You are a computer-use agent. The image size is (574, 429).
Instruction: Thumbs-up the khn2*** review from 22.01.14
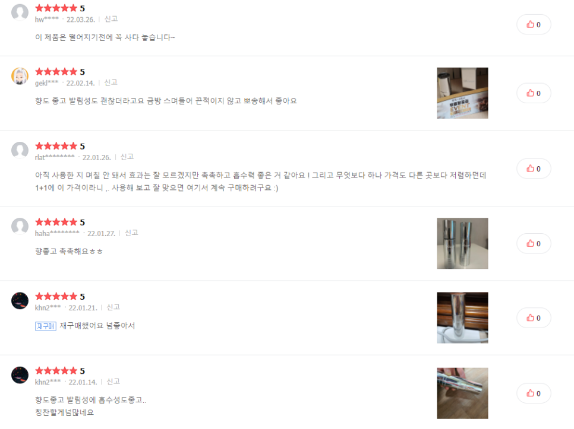pos(534,393)
